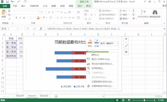Collapse the ribbon with arrow
167x102 pixels.
coord(164,23)
